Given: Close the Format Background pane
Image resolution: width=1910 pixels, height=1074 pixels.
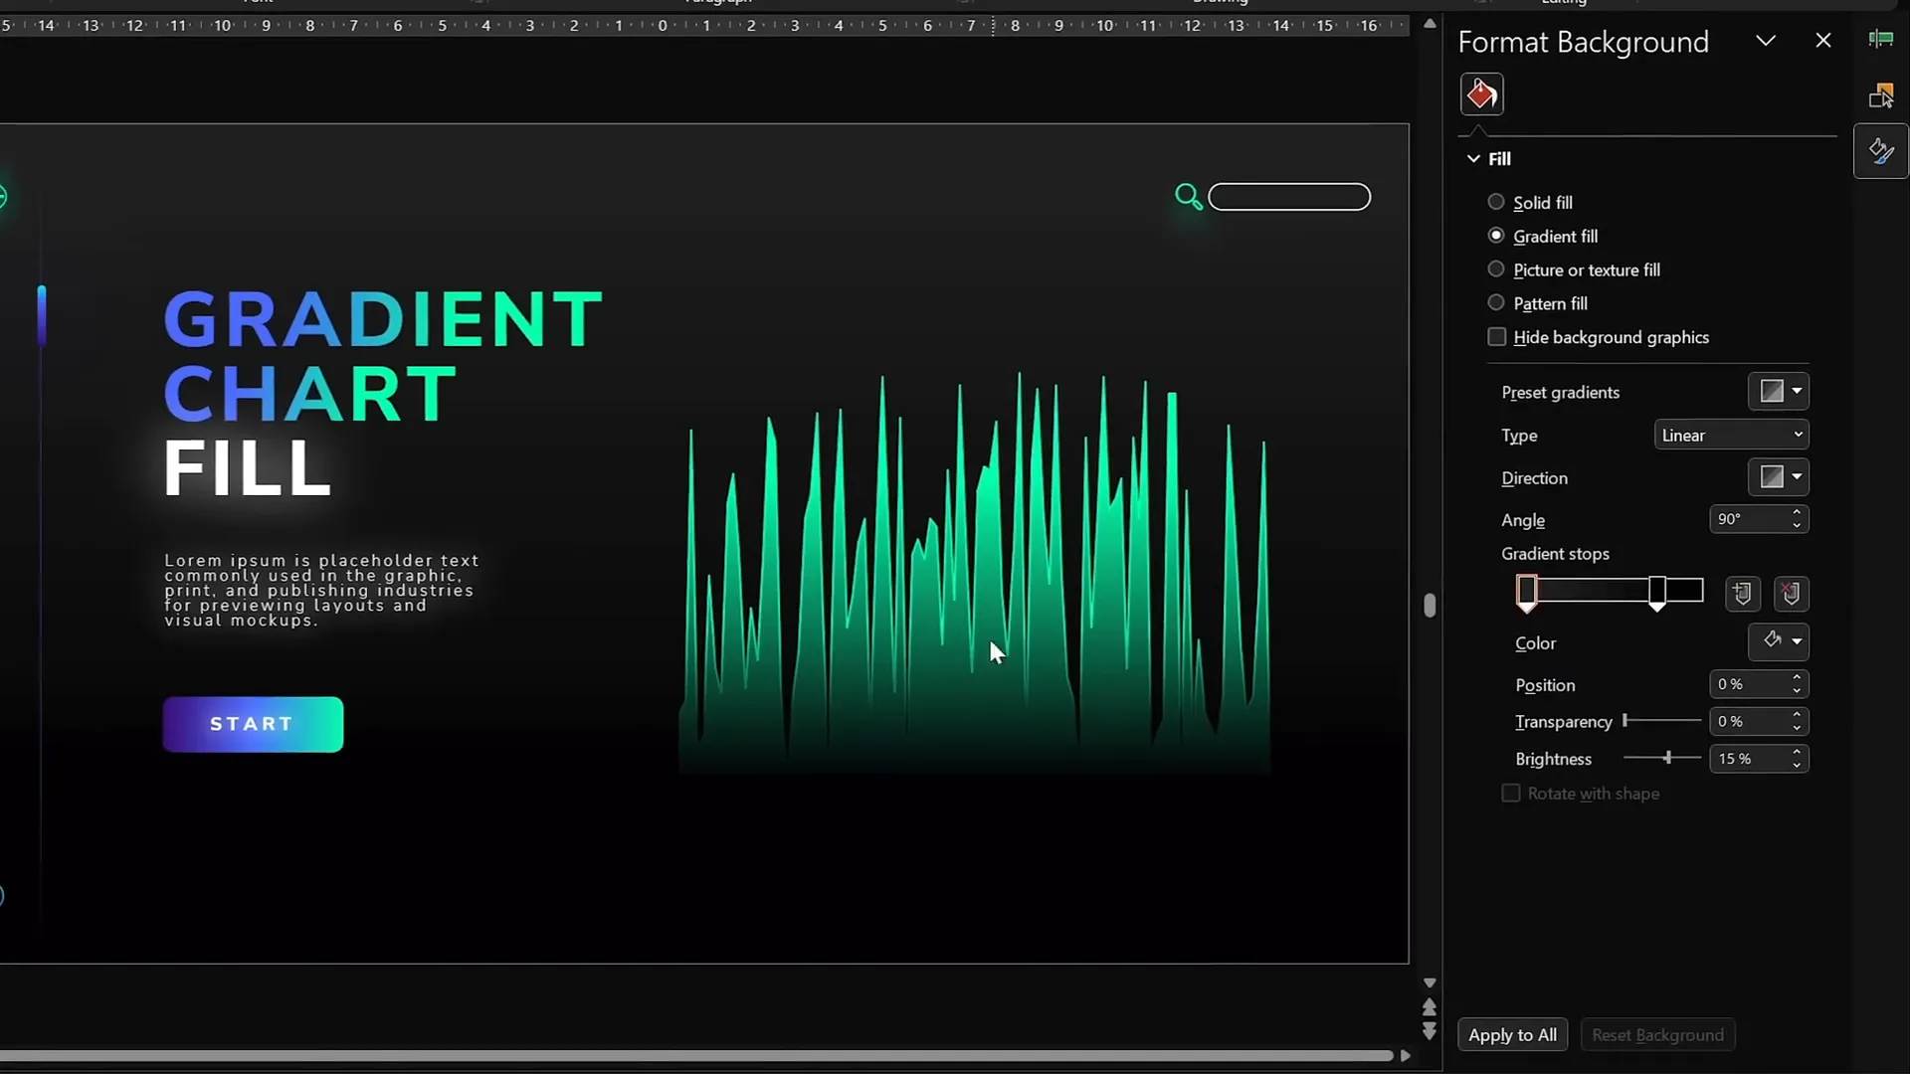Looking at the screenshot, I should 1822,41.
